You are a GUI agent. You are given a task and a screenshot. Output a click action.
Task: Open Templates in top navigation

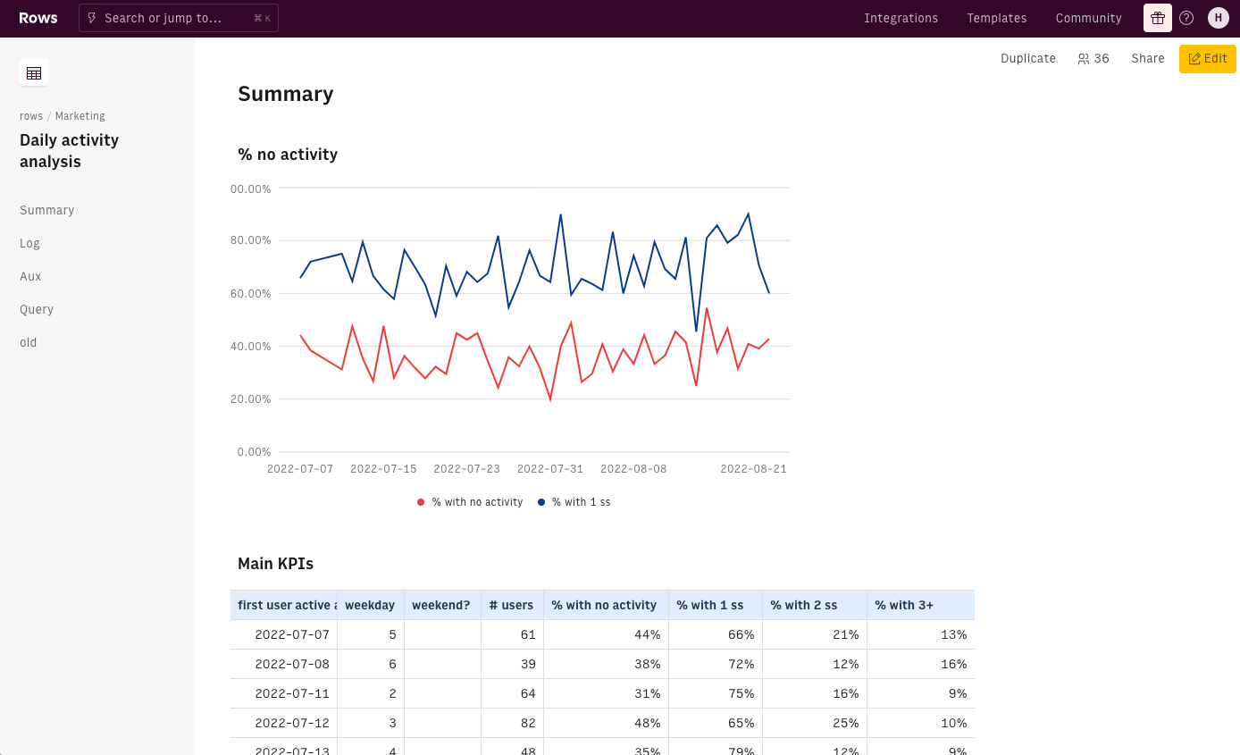pyautogui.click(x=997, y=18)
